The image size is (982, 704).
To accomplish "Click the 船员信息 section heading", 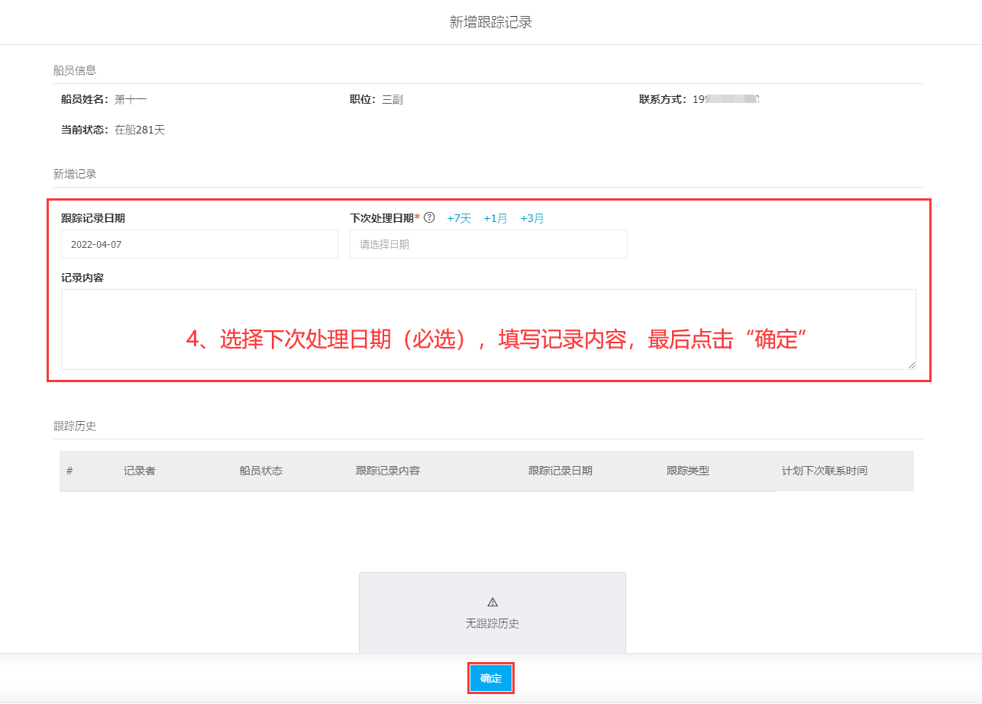I will pyautogui.click(x=75, y=70).
